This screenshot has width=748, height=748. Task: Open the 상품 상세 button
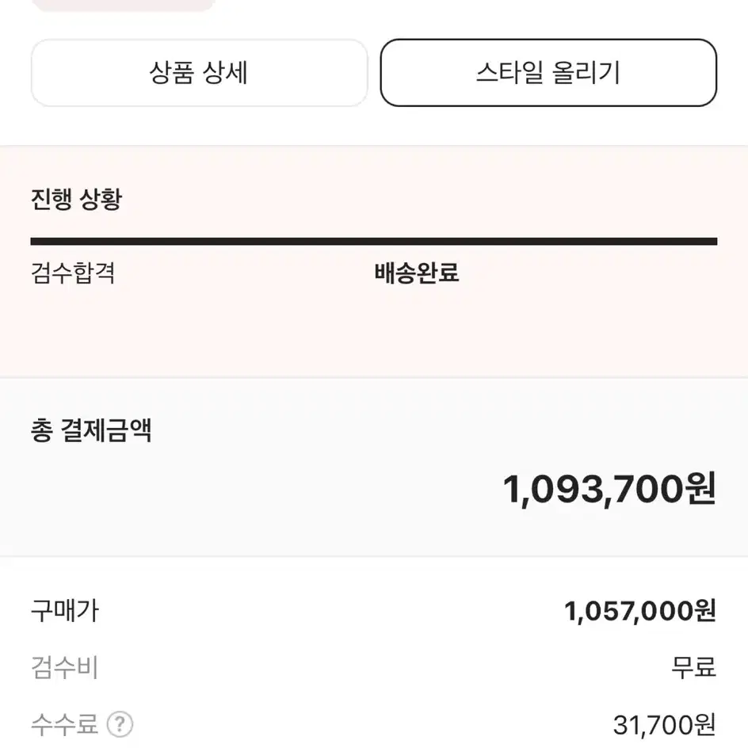coord(199,73)
